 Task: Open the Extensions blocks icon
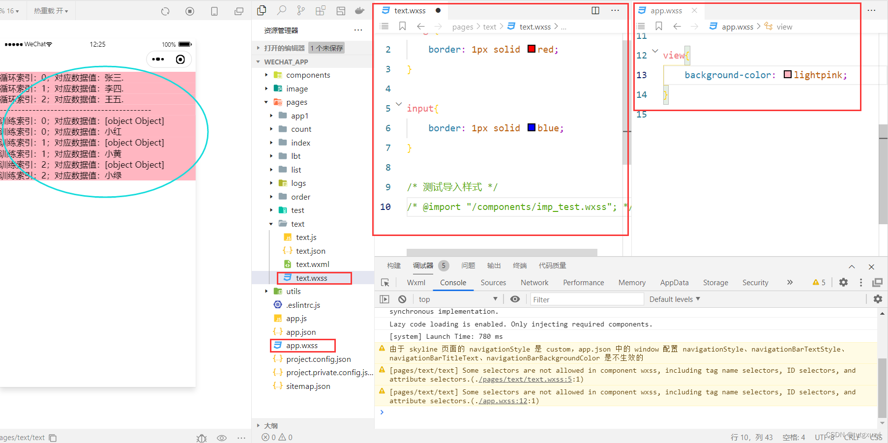321,10
